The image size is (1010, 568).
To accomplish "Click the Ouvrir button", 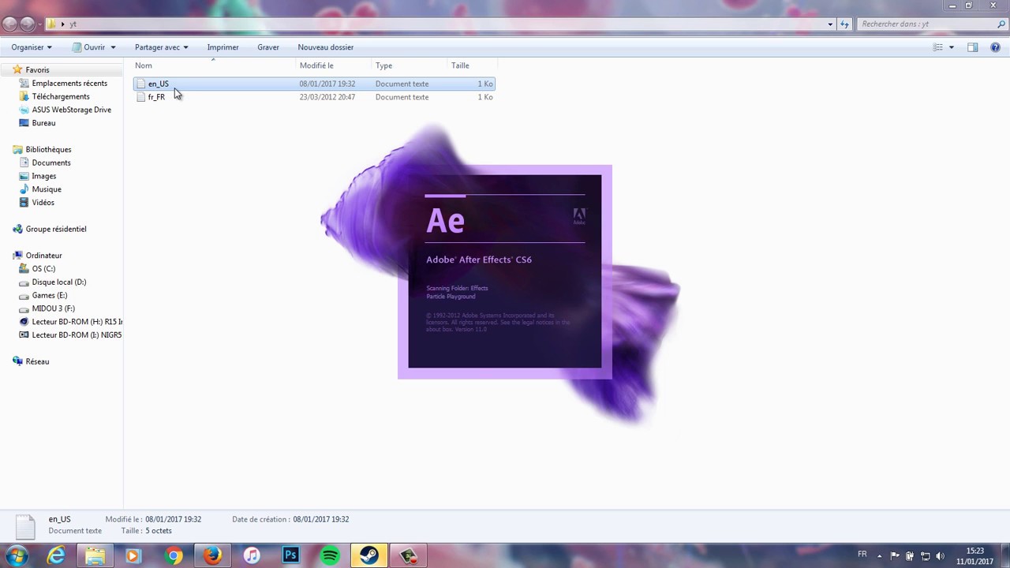I will pyautogui.click(x=88, y=47).
